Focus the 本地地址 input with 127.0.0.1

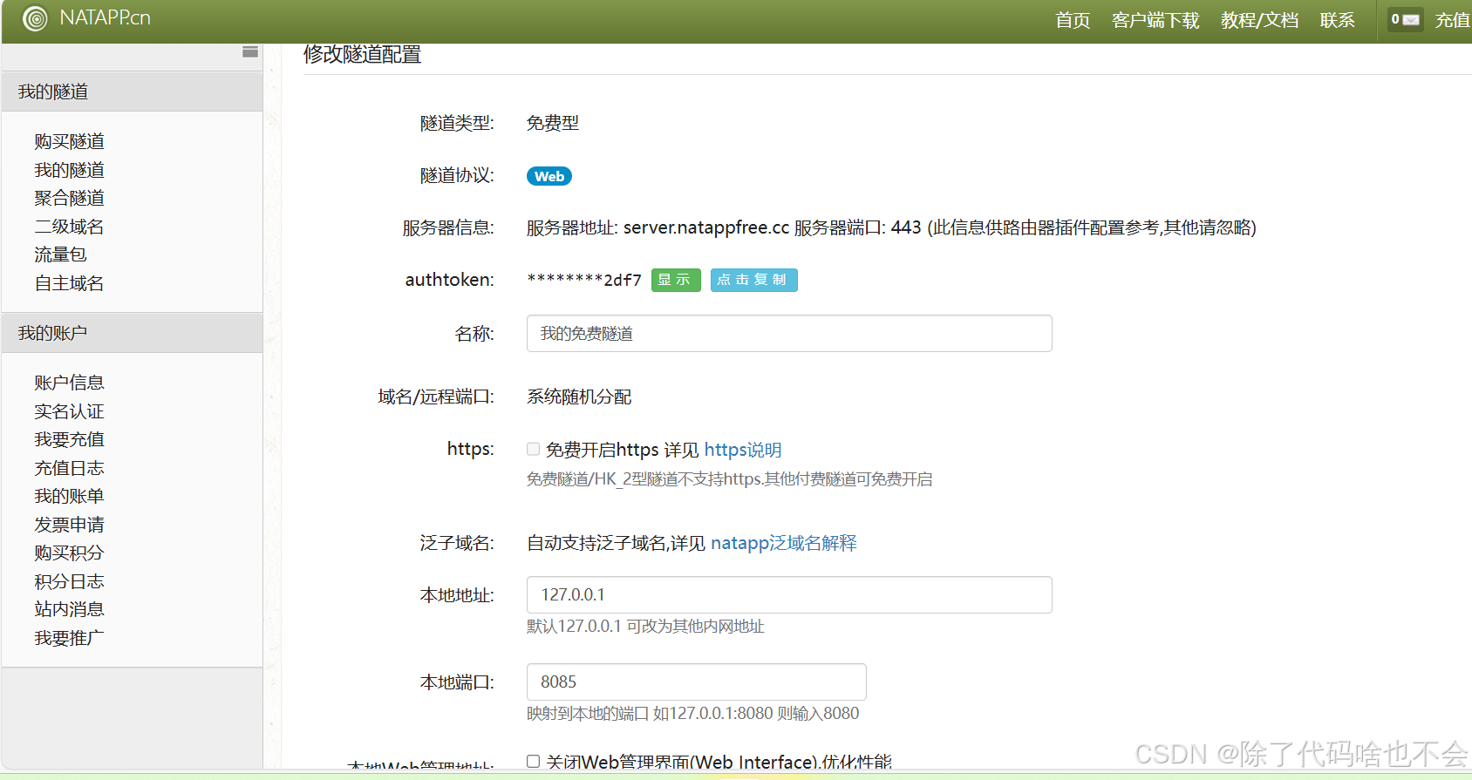click(789, 594)
